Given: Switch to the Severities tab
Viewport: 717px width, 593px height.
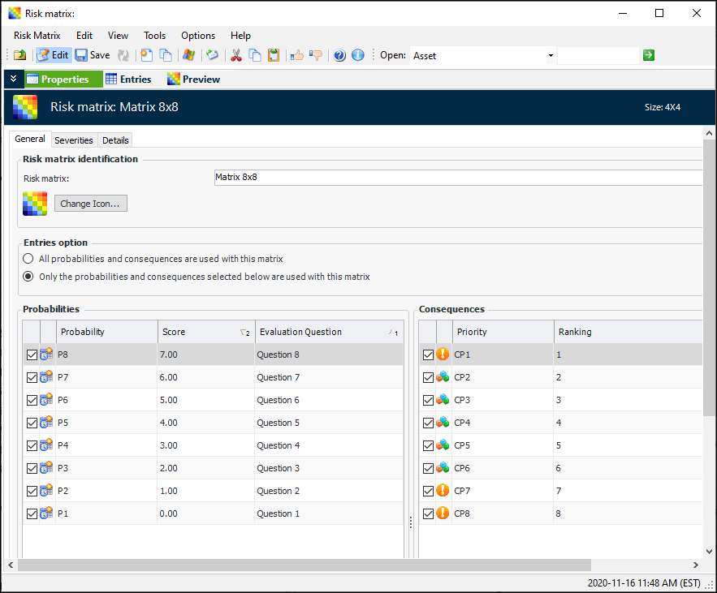Looking at the screenshot, I should (x=74, y=140).
